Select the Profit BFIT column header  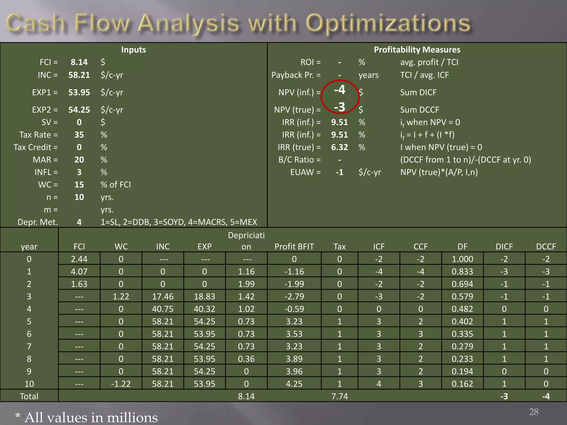(x=294, y=247)
